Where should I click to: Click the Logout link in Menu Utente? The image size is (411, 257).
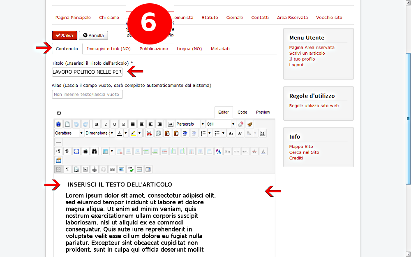click(296, 65)
